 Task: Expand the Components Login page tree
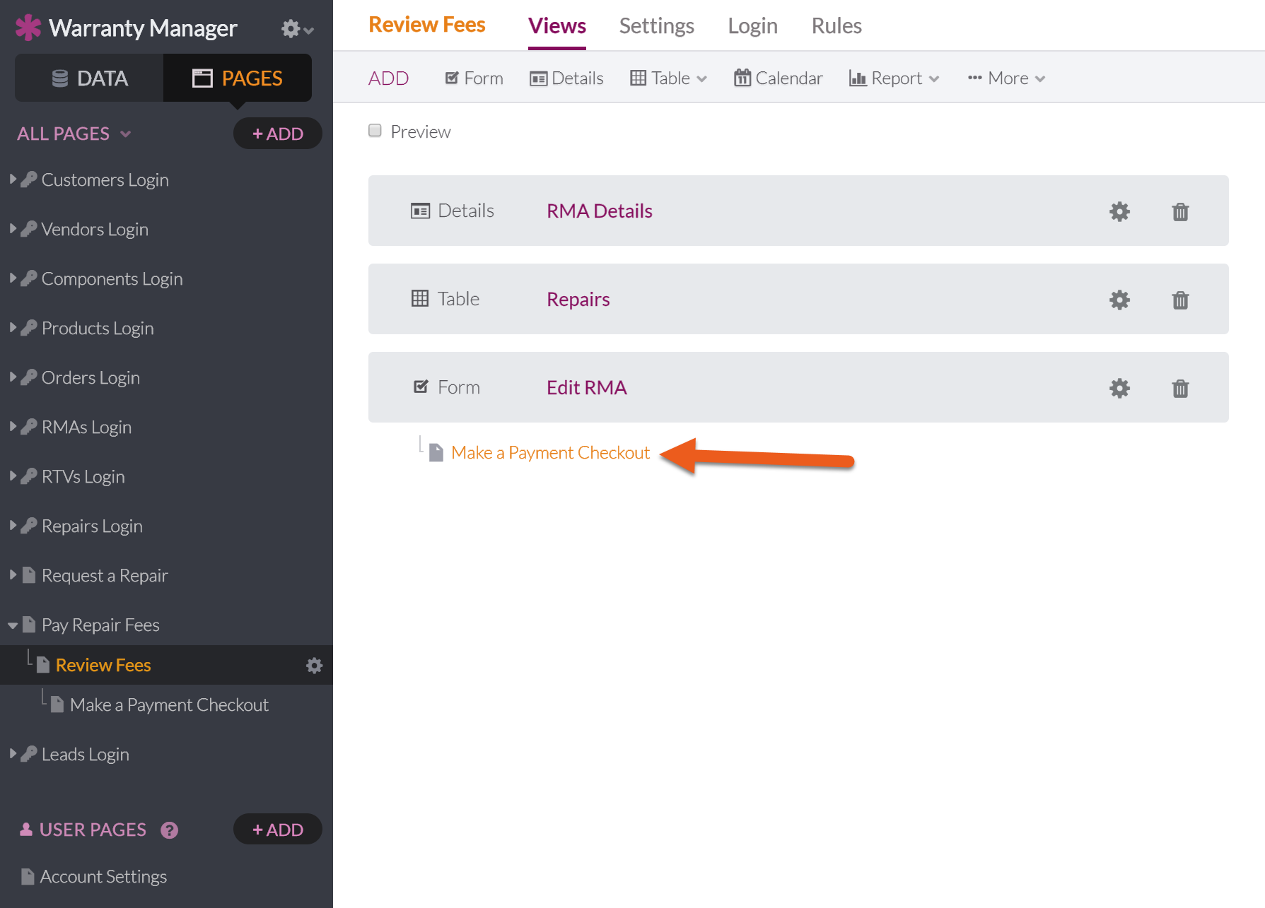13,278
